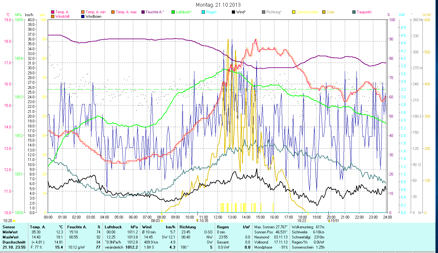This screenshot has width=438, height=253.
Task: Click the W/m² axis unit label
Action: pyautogui.click(x=427, y=15)
